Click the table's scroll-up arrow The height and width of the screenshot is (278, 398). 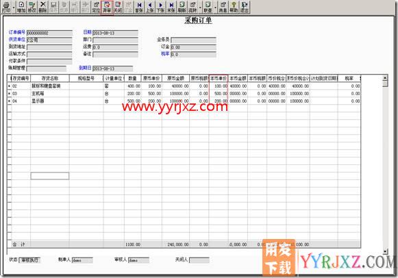point(385,78)
